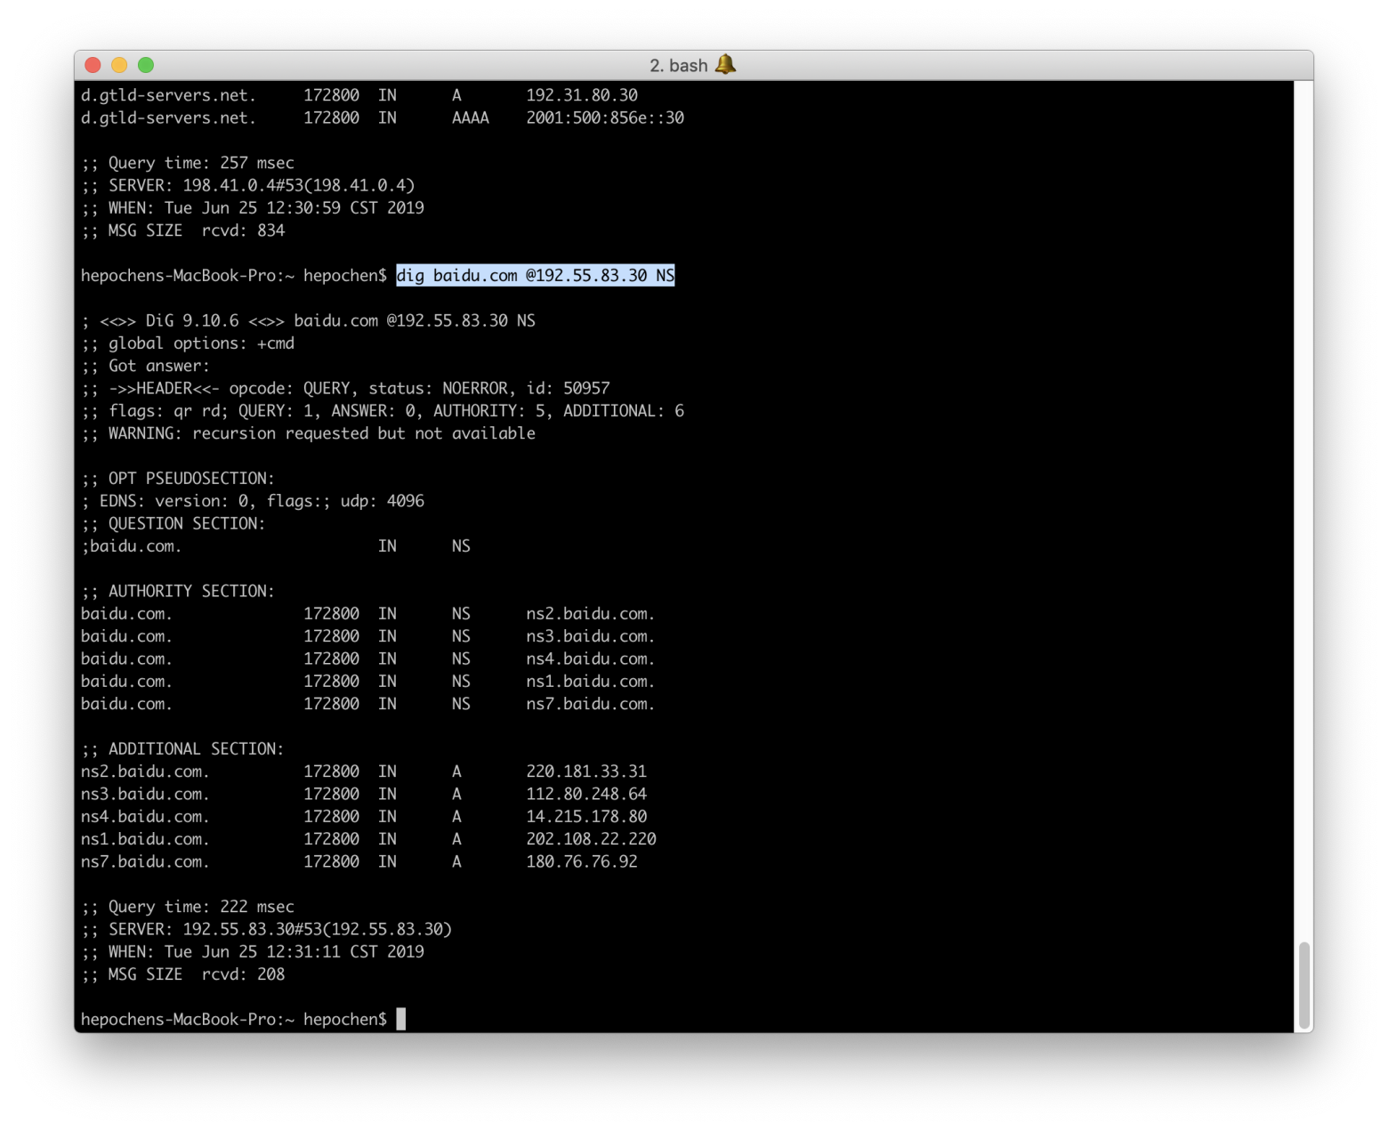
Task: Click the green zoom window button
Action: 146,65
